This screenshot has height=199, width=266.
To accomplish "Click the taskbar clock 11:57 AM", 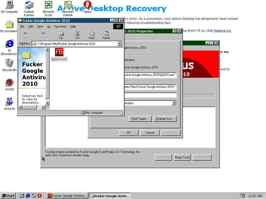I will 255,196.
